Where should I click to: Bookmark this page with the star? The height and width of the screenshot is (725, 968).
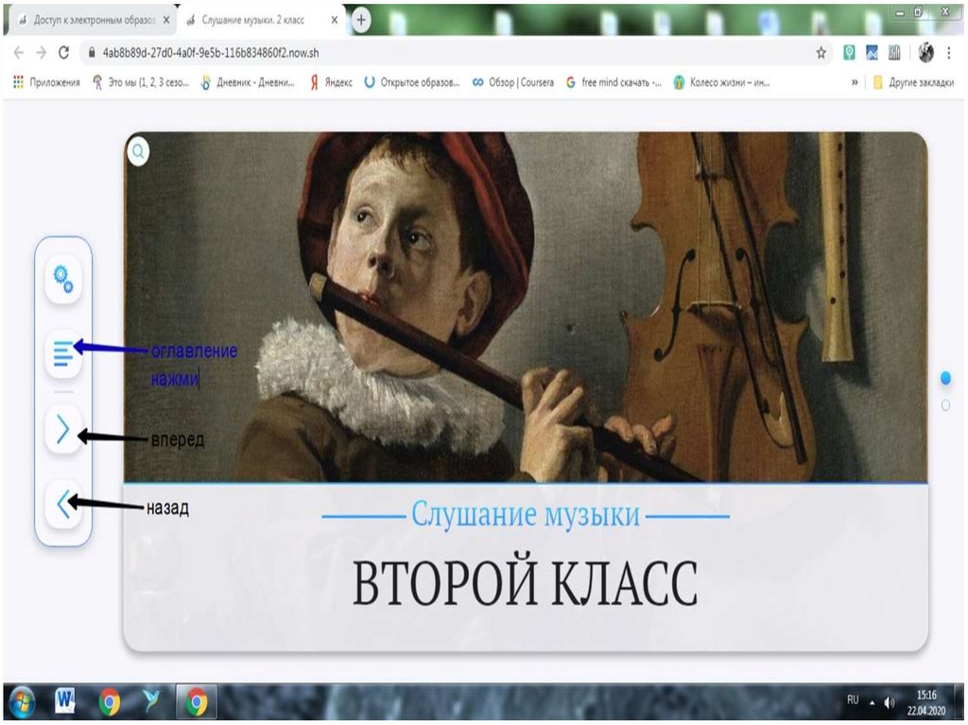[821, 53]
